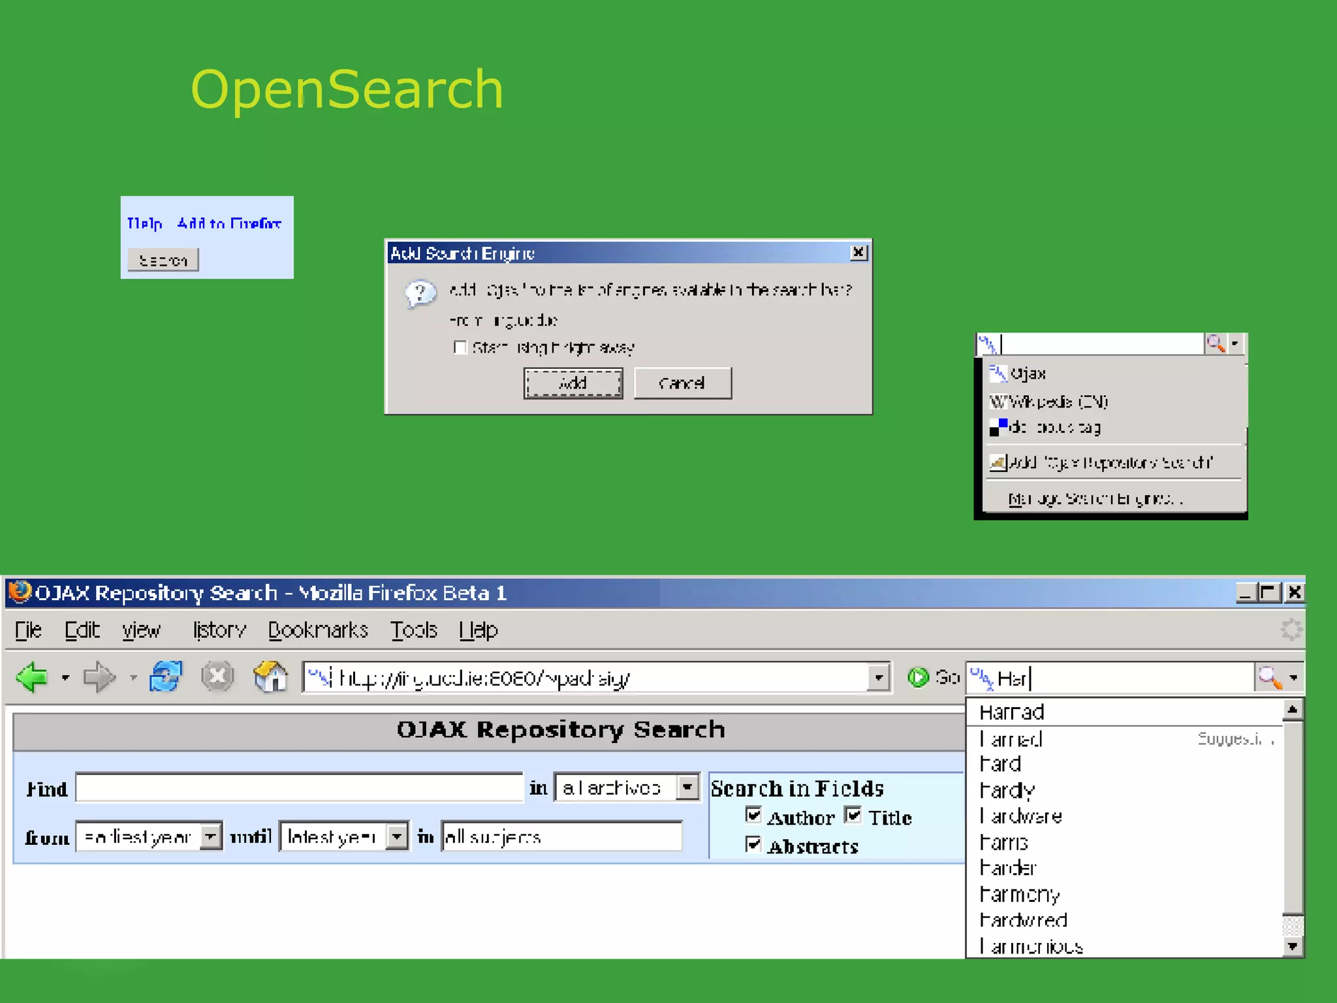Image resolution: width=1337 pixels, height=1003 pixels.
Task: Click the question mark icon in Add Search Engine dialog
Action: coord(420,293)
